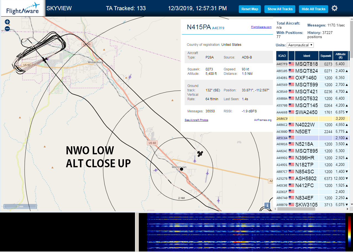
Task: Select the MSQT895 aircraft row
Action: [x=313, y=151]
